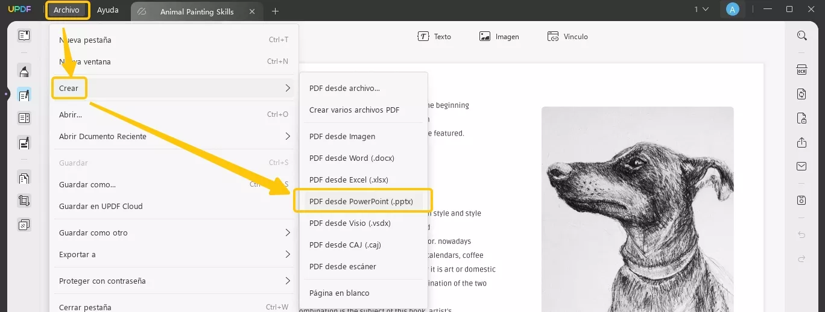Click the Redo arrow icon

[801, 259]
